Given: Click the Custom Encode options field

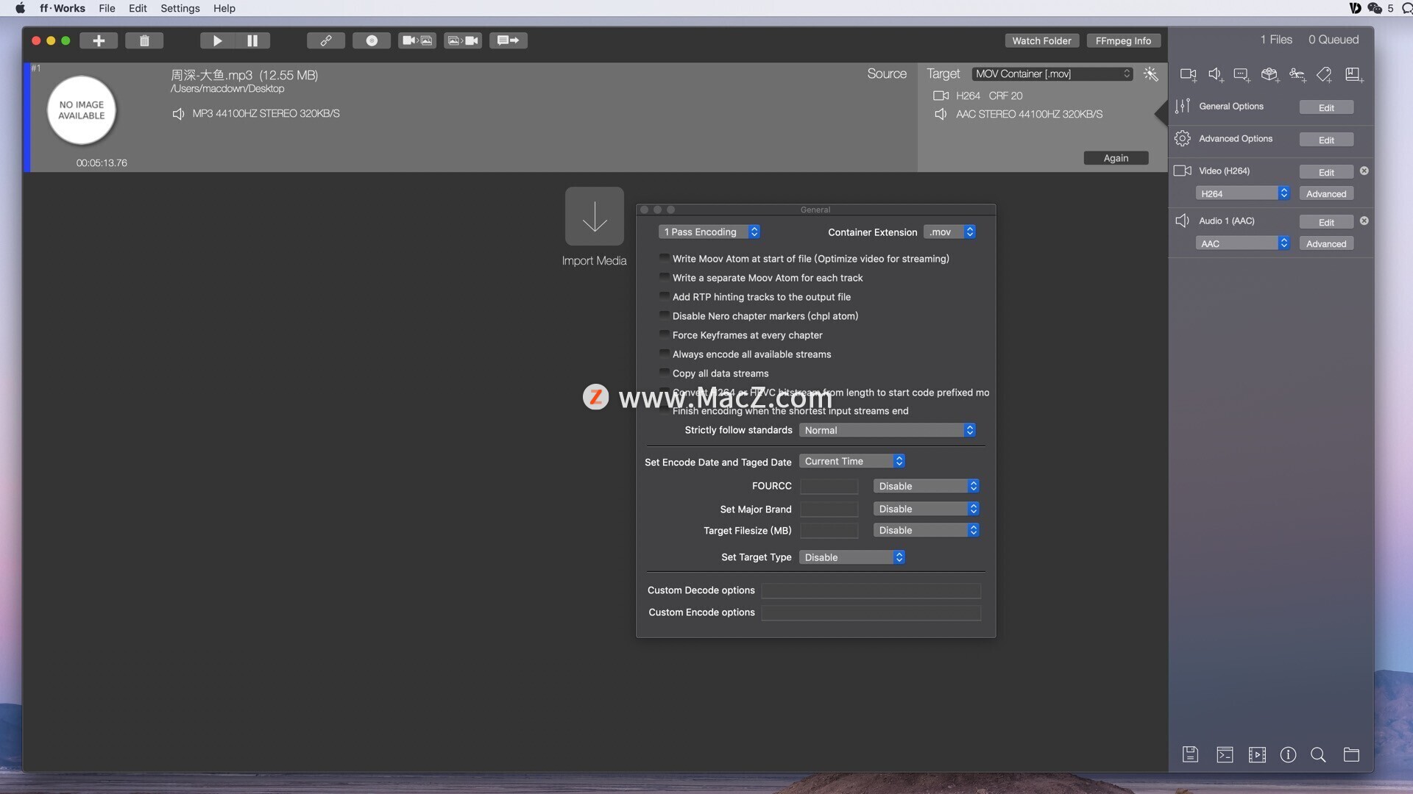Looking at the screenshot, I should pyautogui.click(x=871, y=612).
